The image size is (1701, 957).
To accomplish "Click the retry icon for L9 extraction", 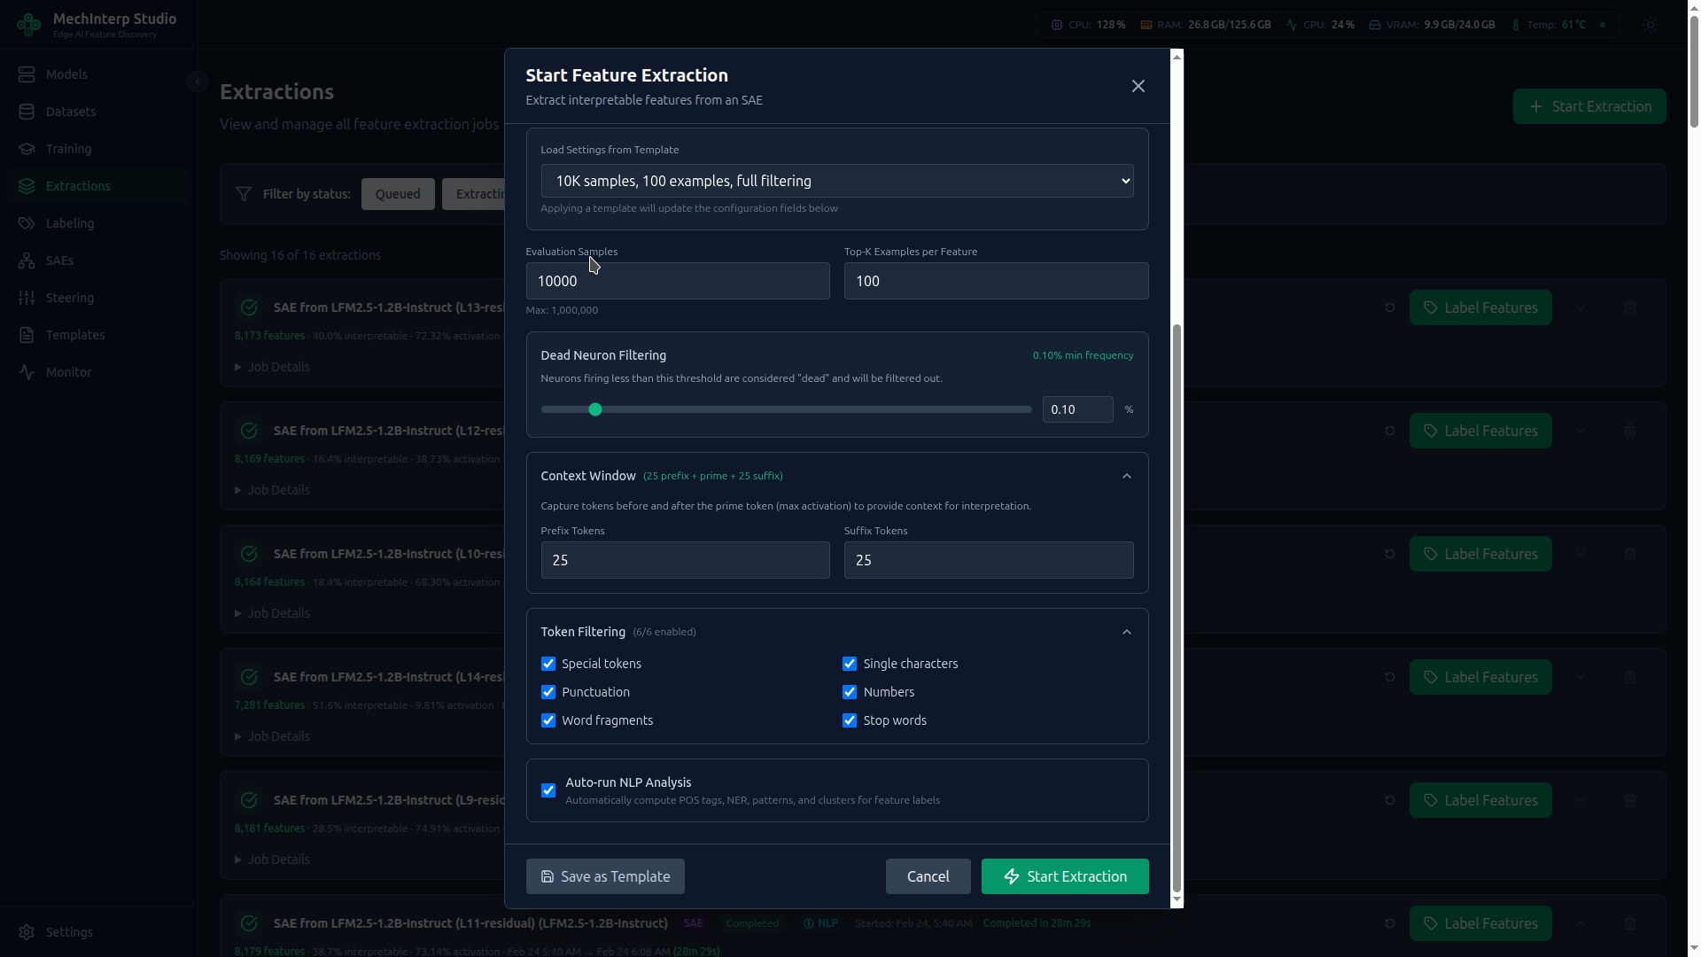I will click(x=1389, y=800).
